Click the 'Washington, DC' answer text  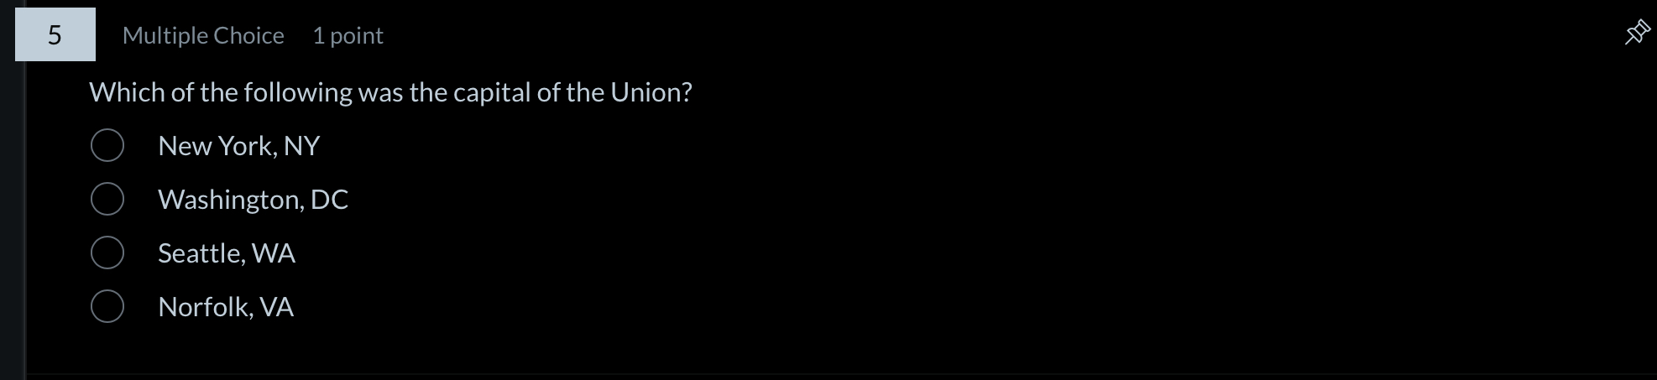click(254, 200)
